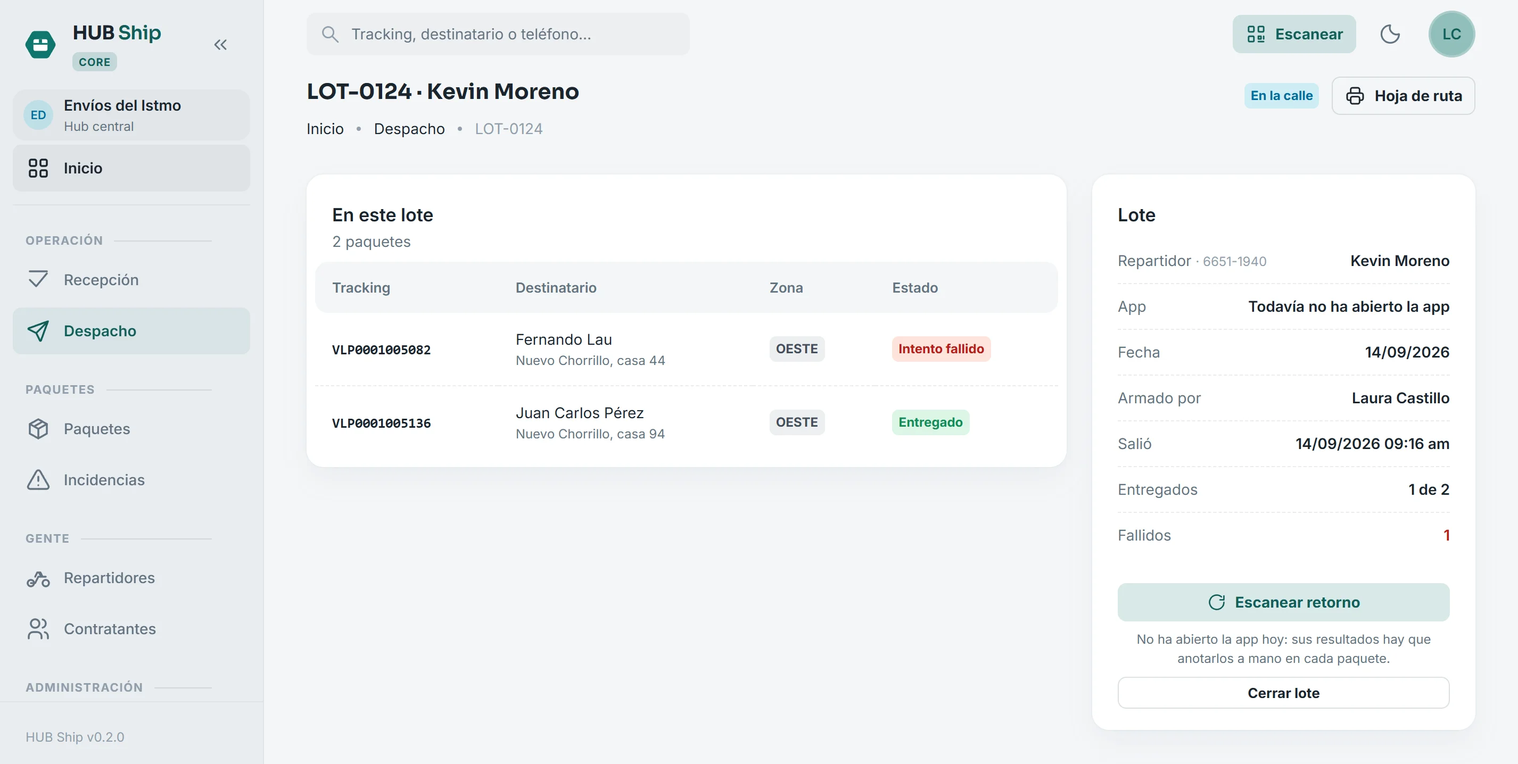Toggle dark mode with the moon icon
Screen dimensions: 1518x764
point(1390,34)
